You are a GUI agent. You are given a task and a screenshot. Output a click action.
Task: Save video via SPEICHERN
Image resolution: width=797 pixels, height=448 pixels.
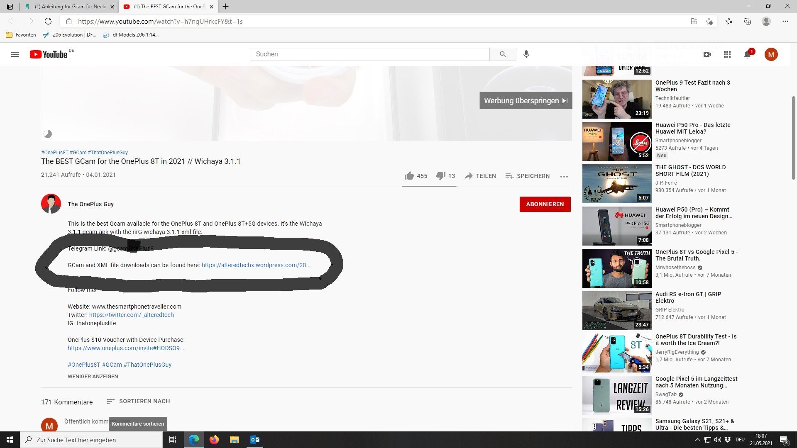pos(528,176)
